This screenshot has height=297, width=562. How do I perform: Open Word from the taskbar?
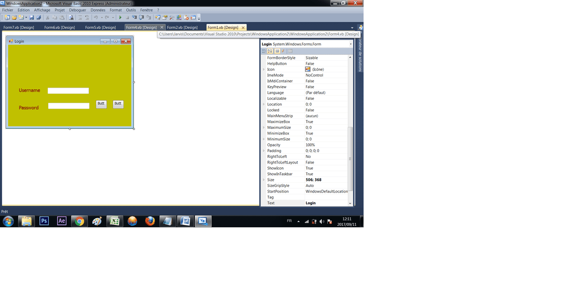pos(185,221)
